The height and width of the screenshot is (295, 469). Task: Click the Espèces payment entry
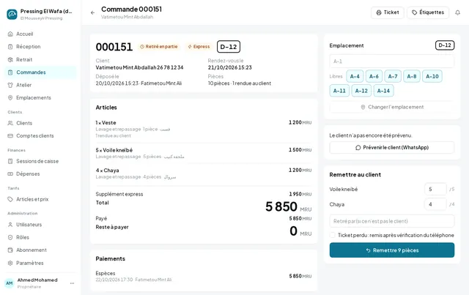tap(204, 276)
